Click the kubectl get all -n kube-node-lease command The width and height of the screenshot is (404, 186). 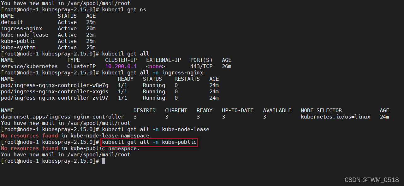point(155,130)
